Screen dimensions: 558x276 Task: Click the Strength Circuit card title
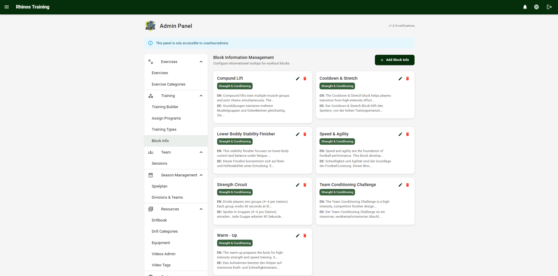[232, 185]
